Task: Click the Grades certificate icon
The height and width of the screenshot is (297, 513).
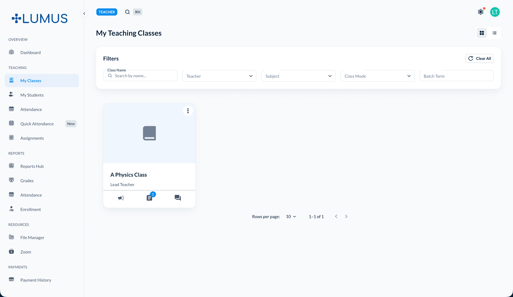Action: pos(12,180)
